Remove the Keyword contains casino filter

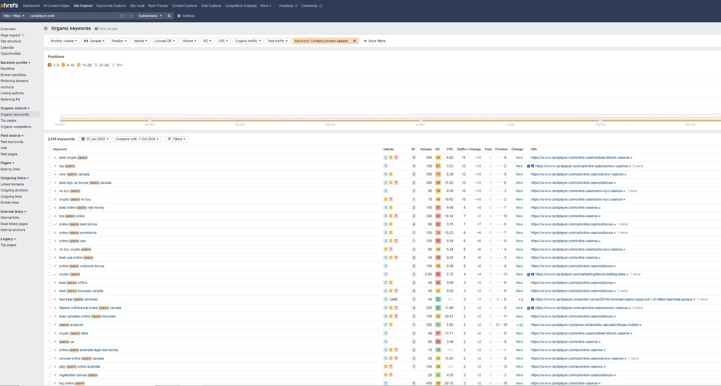coord(354,41)
